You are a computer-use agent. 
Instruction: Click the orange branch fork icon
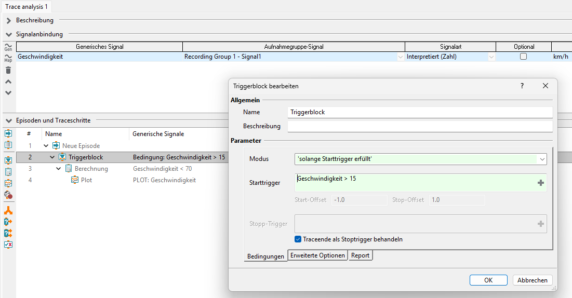pos(8,210)
